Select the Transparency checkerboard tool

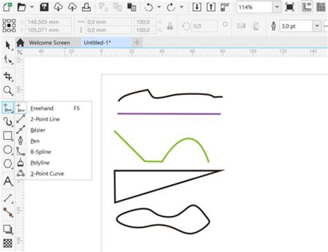click(8, 243)
